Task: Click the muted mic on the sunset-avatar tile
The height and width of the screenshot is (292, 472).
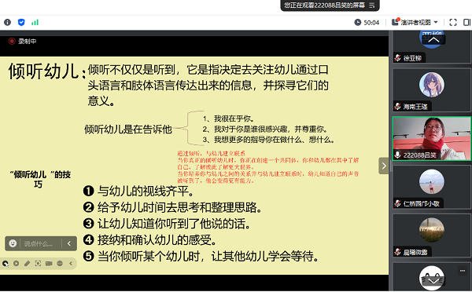Action: (397, 252)
